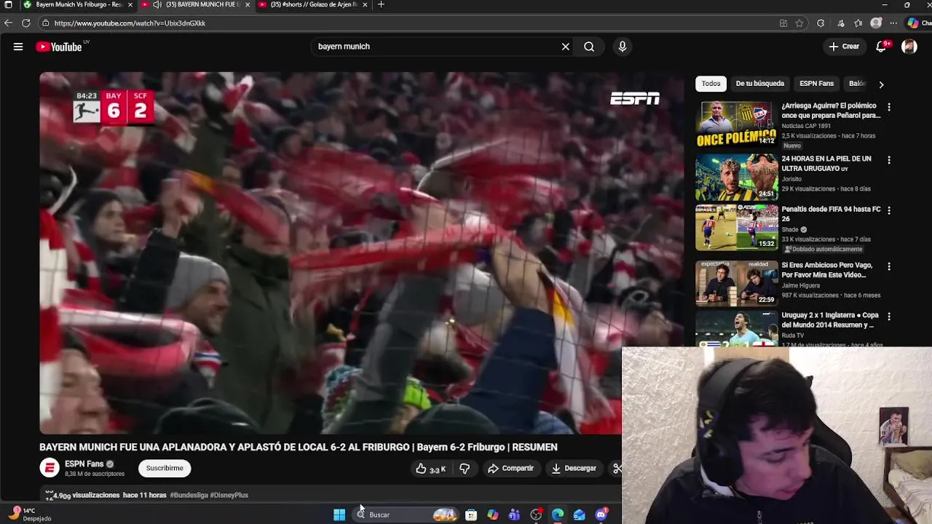Open the Edge profile icon
This screenshot has height=524, width=932.
coord(876,23)
